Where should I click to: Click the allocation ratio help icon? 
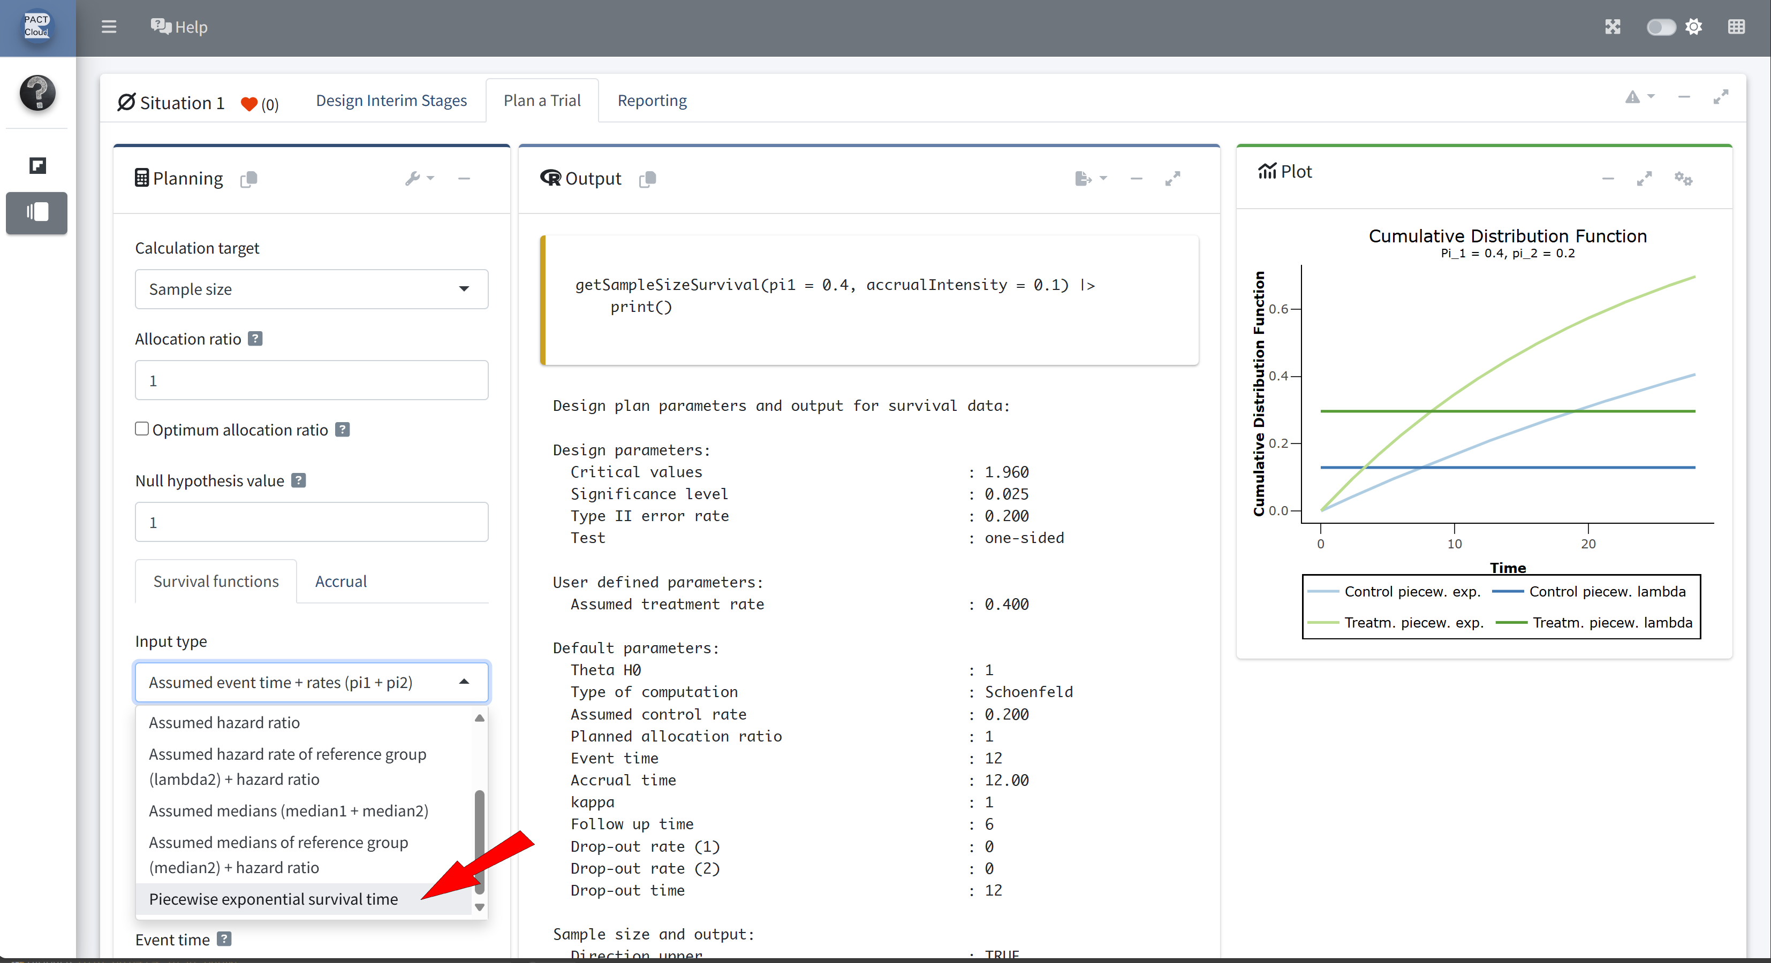tap(255, 339)
